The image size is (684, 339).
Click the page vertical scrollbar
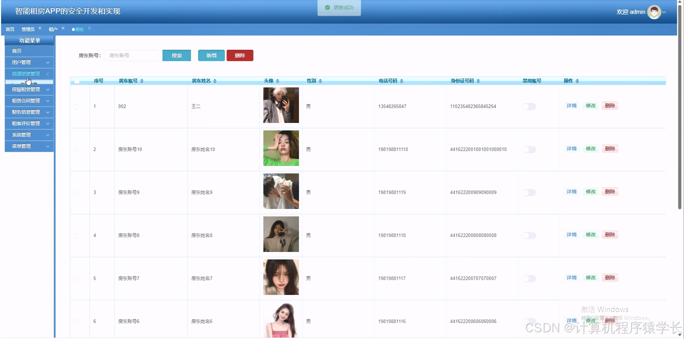pos(680,107)
